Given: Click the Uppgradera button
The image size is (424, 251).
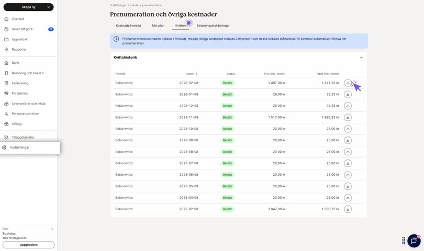Looking at the screenshot, I should (28, 245).
